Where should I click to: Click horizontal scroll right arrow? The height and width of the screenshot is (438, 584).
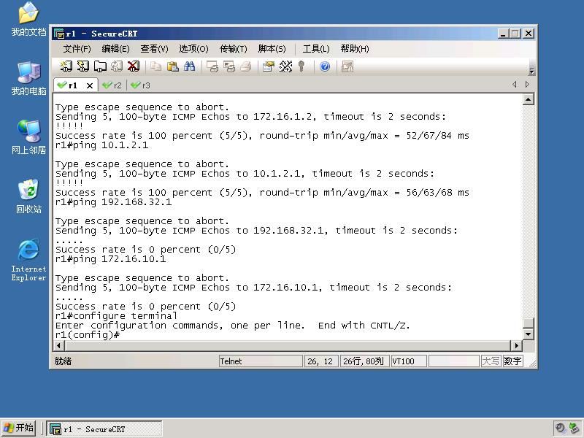(x=517, y=345)
